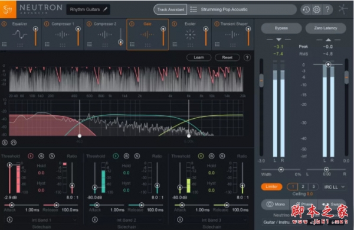The width and height of the screenshot is (354, 230).
Task: Click the Reset button
Action: [227, 58]
